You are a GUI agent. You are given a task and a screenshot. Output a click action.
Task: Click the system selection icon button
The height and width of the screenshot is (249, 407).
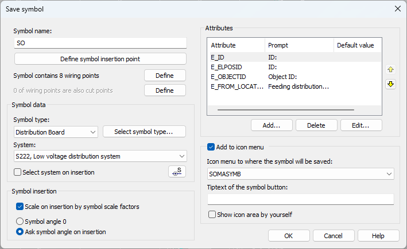[x=177, y=172]
